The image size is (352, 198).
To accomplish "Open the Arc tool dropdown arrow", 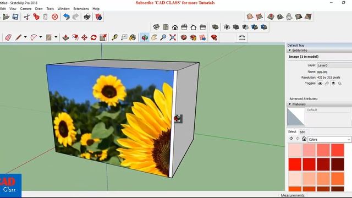I will (41, 37).
